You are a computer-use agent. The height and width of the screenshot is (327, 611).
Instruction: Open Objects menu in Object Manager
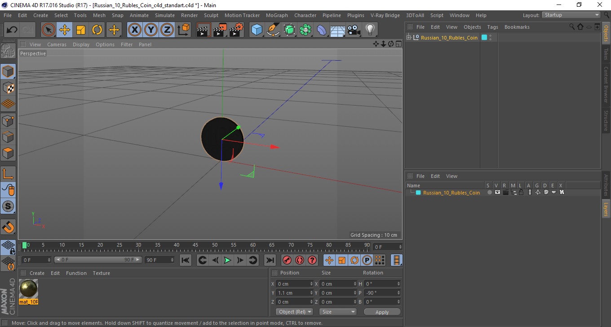(x=472, y=27)
